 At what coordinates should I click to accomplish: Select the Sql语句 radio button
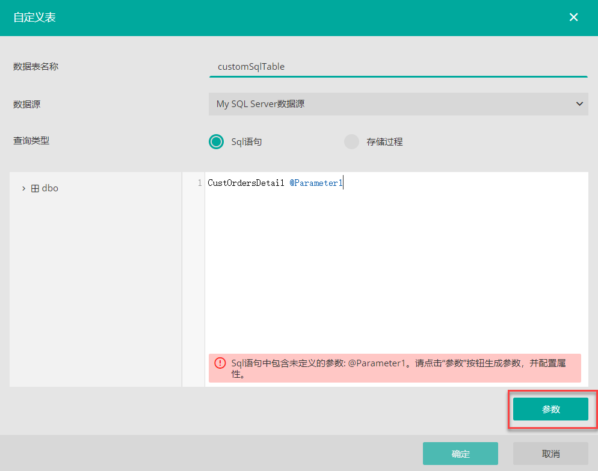pyautogui.click(x=216, y=141)
